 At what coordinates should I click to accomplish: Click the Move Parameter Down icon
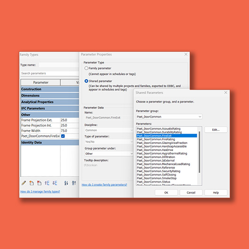[55, 183]
